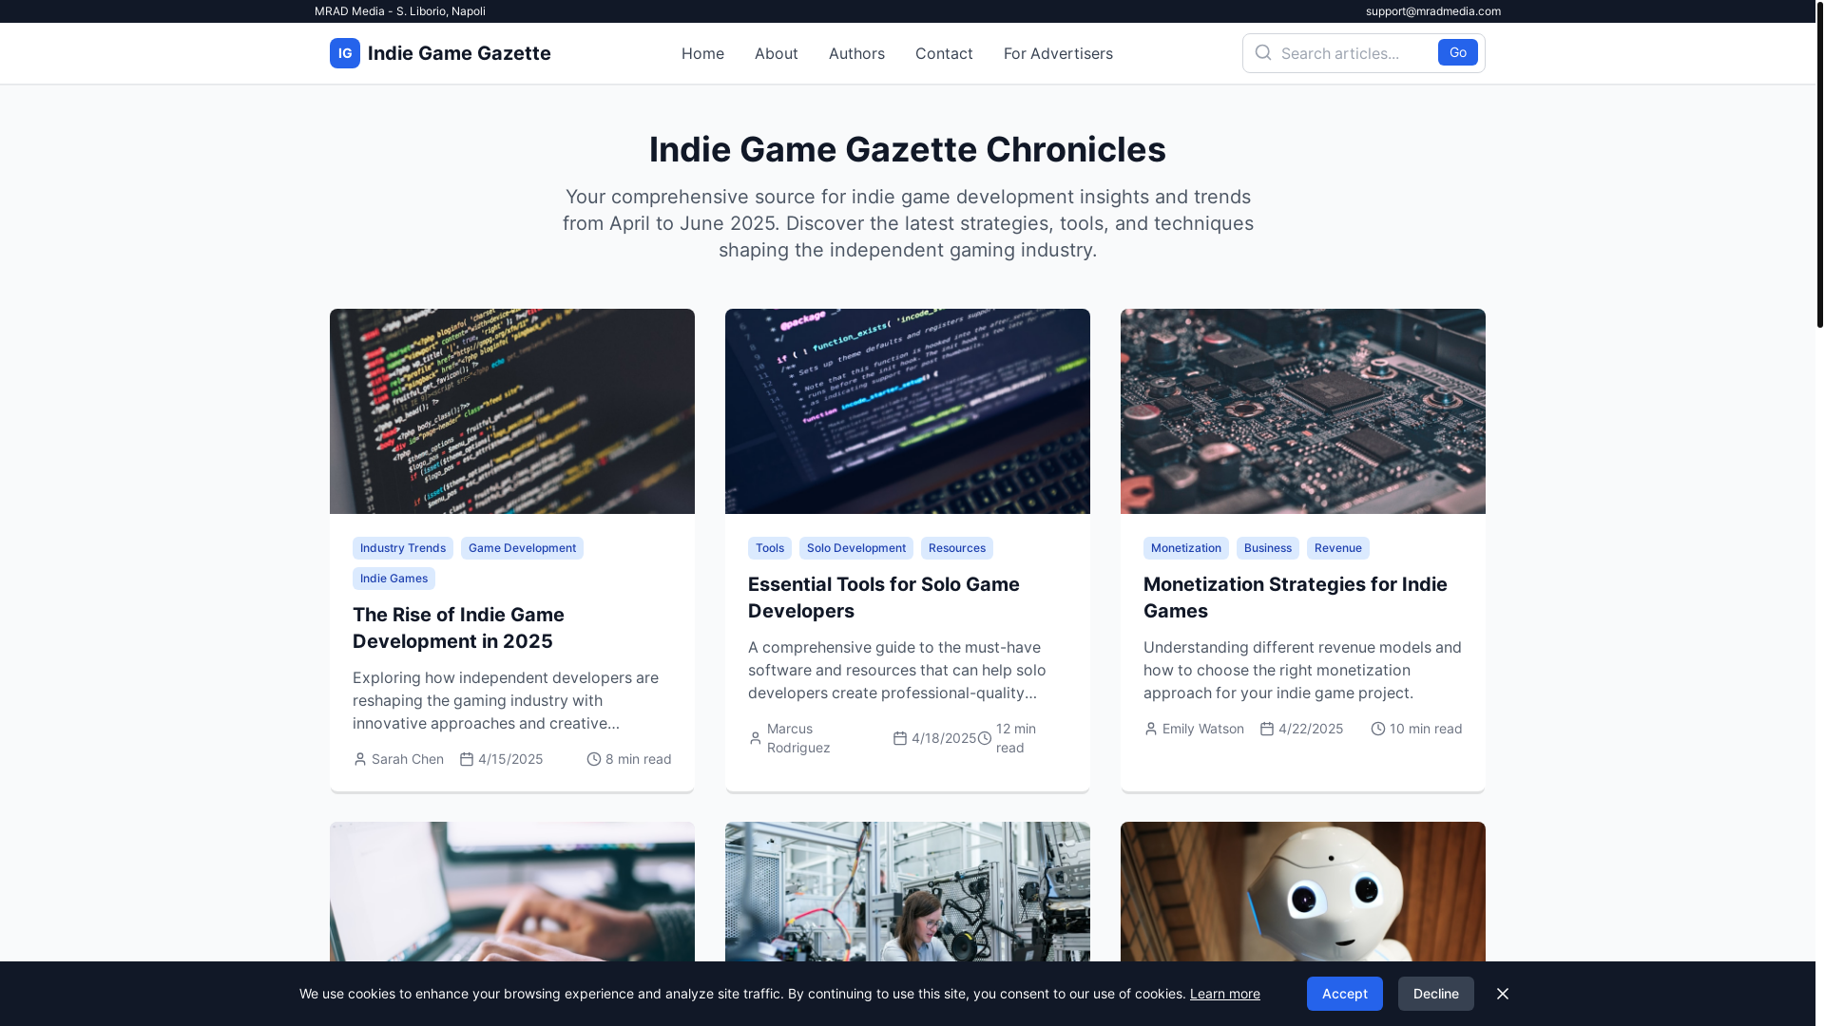Click the Monetization tag
The height and width of the screenshot is (1026, 1825).
[1186, 548]
